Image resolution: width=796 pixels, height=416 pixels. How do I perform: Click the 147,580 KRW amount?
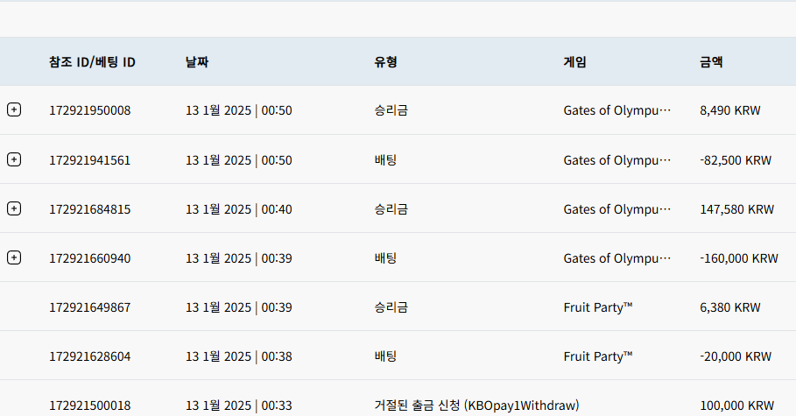(736, 209)
